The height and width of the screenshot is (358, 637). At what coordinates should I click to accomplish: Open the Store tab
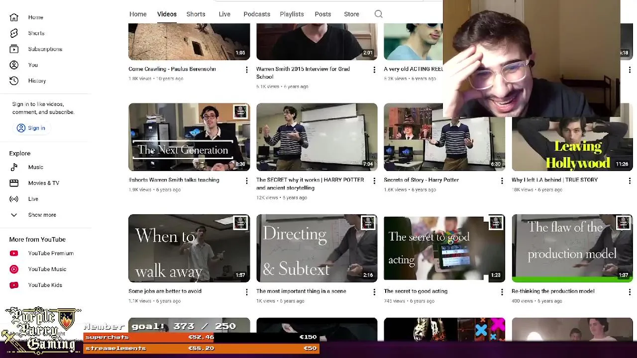(351, 14)
